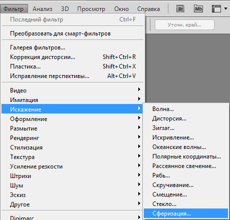The height and width of the screenshot is (220, 230).
Task: Open Mini Bridge via Mb icon
Action: (x=198, y=8)
